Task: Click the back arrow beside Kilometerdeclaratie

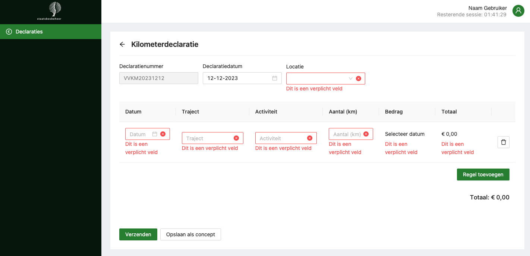Action: tap(122, 44)
